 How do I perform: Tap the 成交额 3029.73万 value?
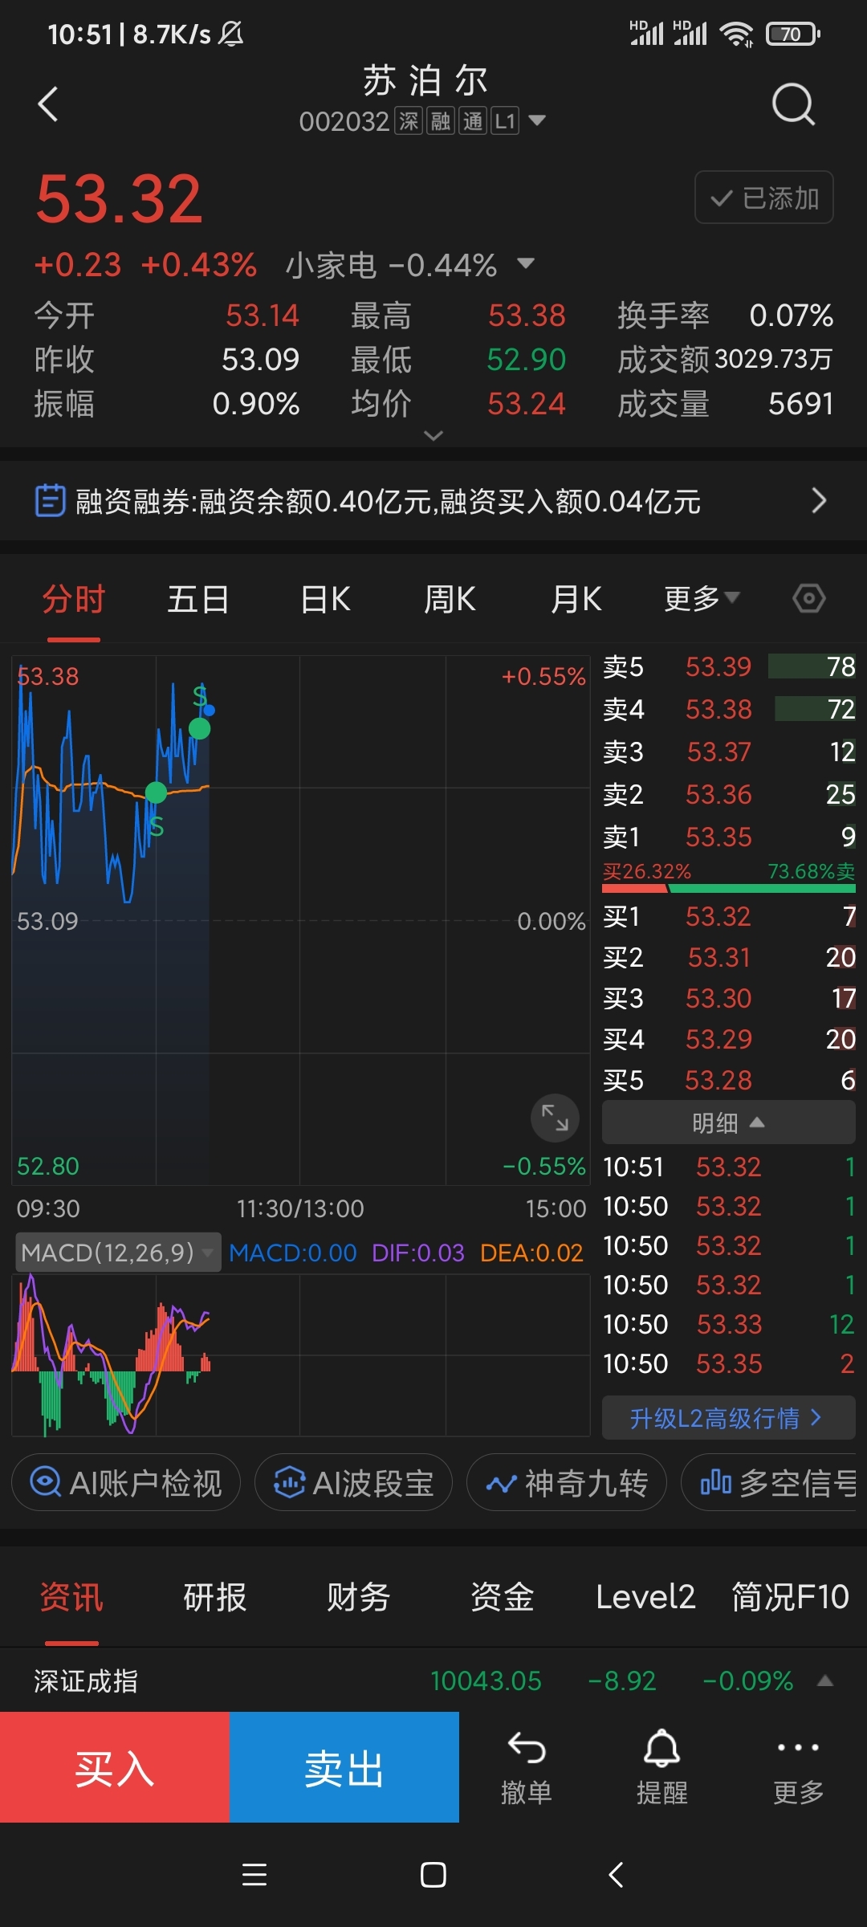click(x=773, y=359)
